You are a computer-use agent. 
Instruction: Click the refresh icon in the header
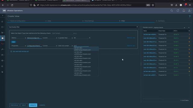click(x=178, y=11)
